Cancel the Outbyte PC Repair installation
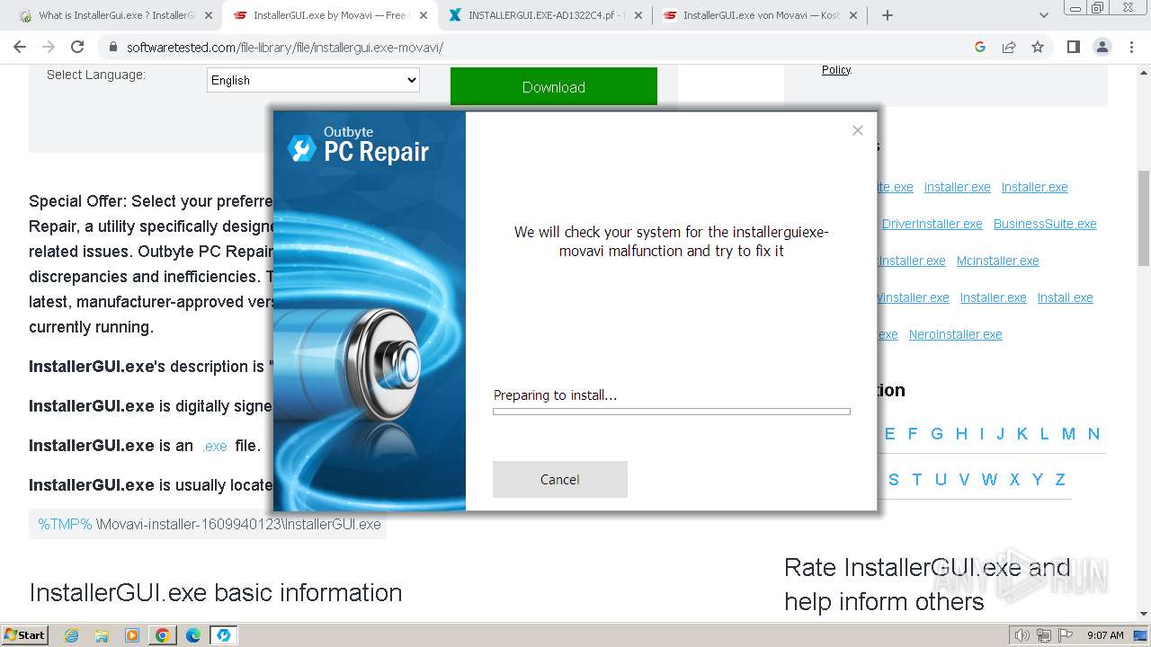The image size is (1151, 647). pos(560,480)
